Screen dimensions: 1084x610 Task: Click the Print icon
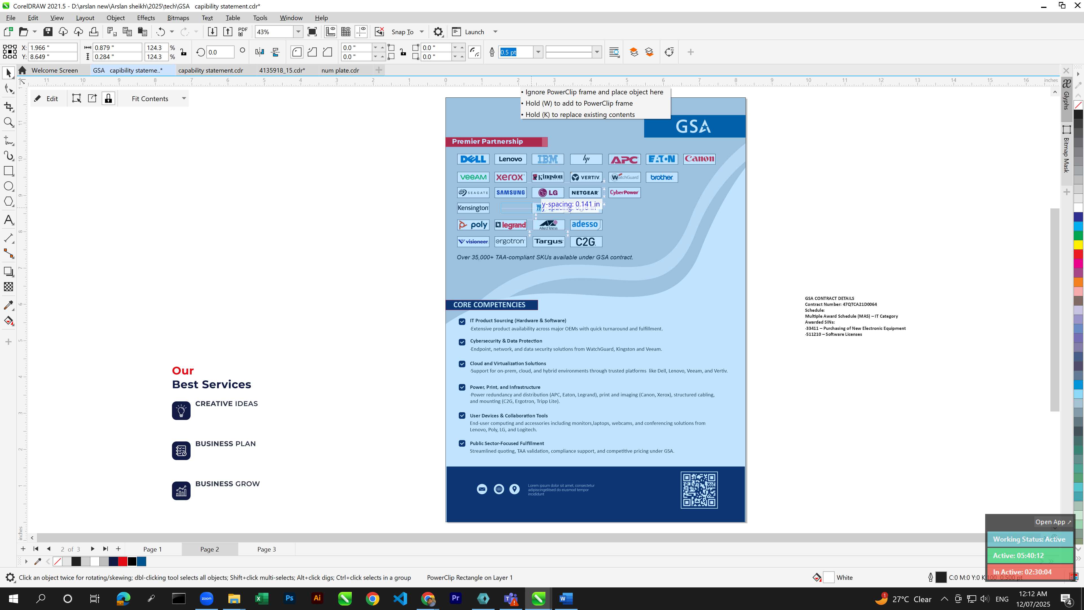[x=93, y=32]
